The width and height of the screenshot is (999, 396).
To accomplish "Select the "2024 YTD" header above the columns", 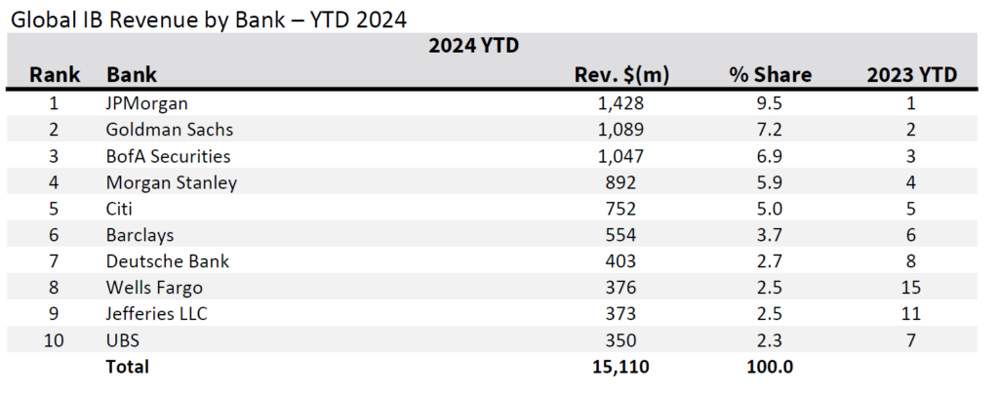I will coord(473,47).
